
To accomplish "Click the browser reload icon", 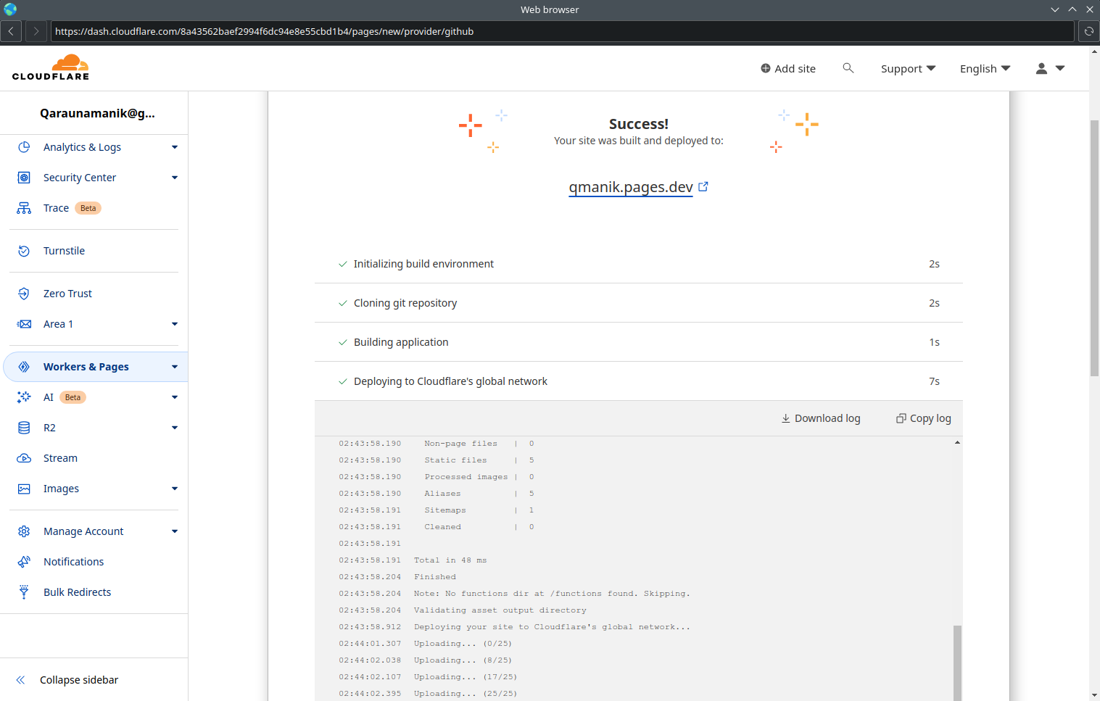I will [1088, 31].
